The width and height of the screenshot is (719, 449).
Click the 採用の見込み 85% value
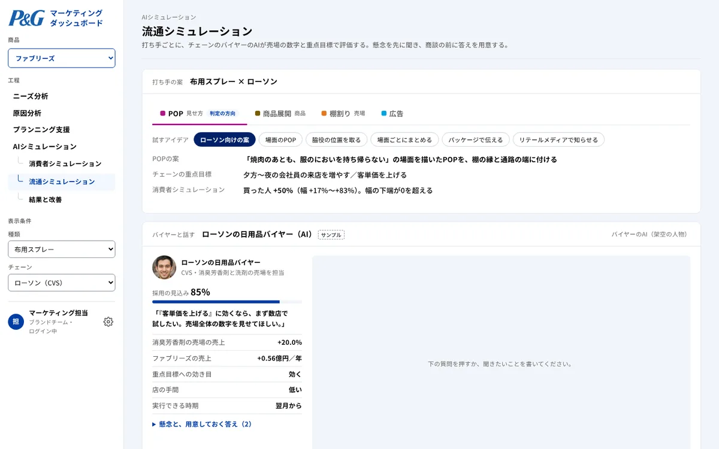200,292
